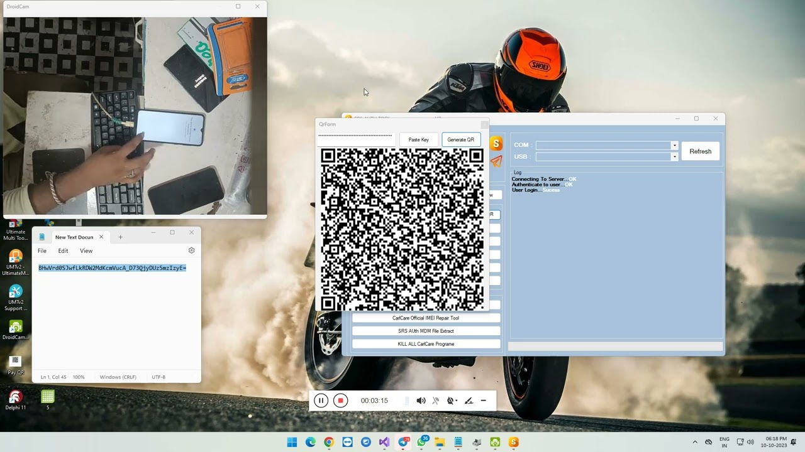Select the annotation pen in the recording toolbar
The width and height of the screenshot is (805, 452).
(x=469, y=400)
